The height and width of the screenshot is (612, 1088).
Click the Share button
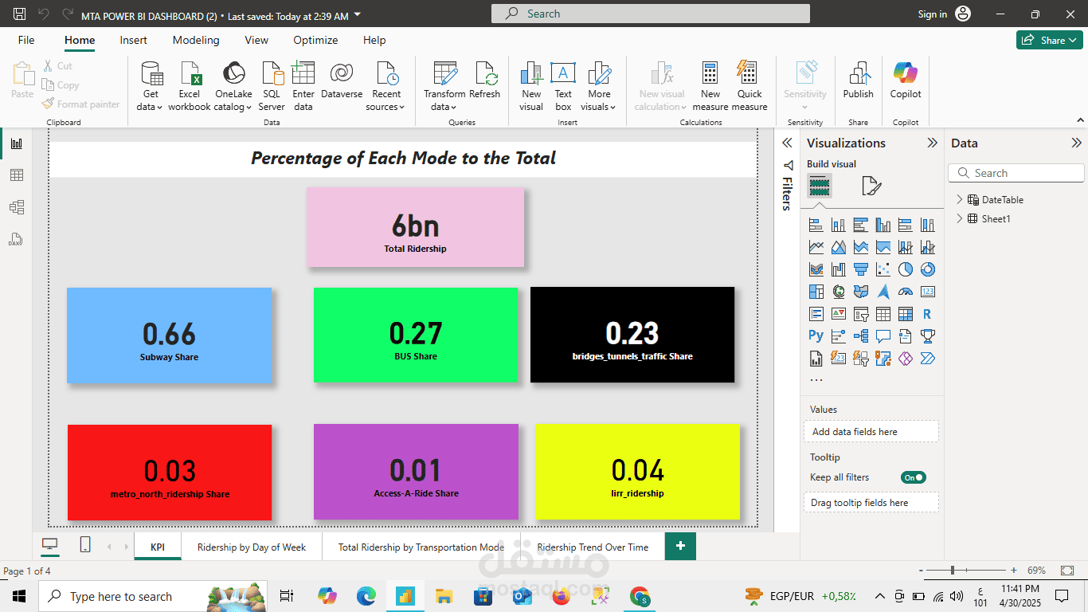[x=1049, y=40]
